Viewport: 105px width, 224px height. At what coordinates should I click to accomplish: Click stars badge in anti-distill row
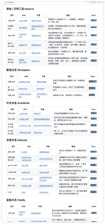(94, 27)
